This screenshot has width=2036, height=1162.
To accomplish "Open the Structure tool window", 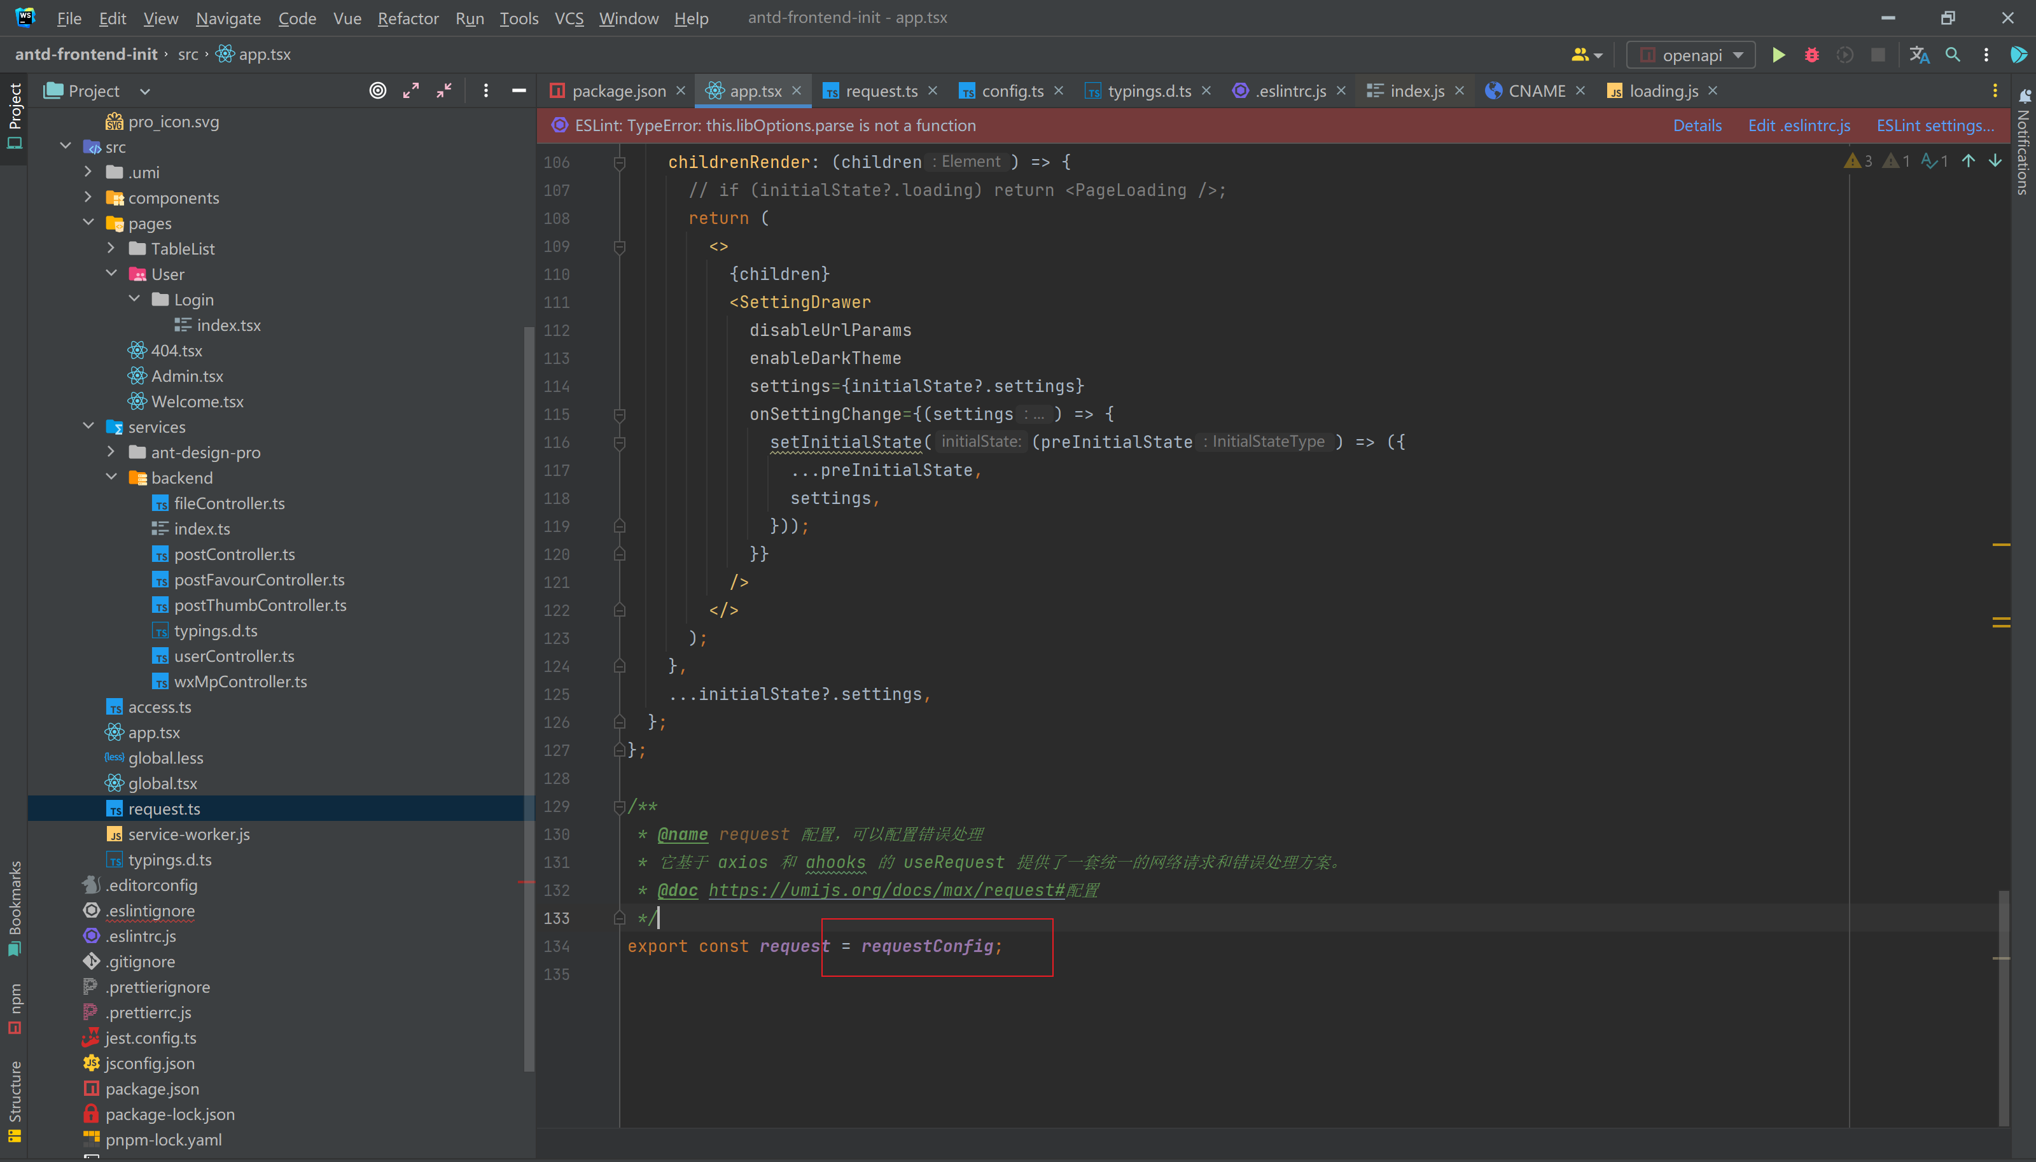I will 15,1102.
